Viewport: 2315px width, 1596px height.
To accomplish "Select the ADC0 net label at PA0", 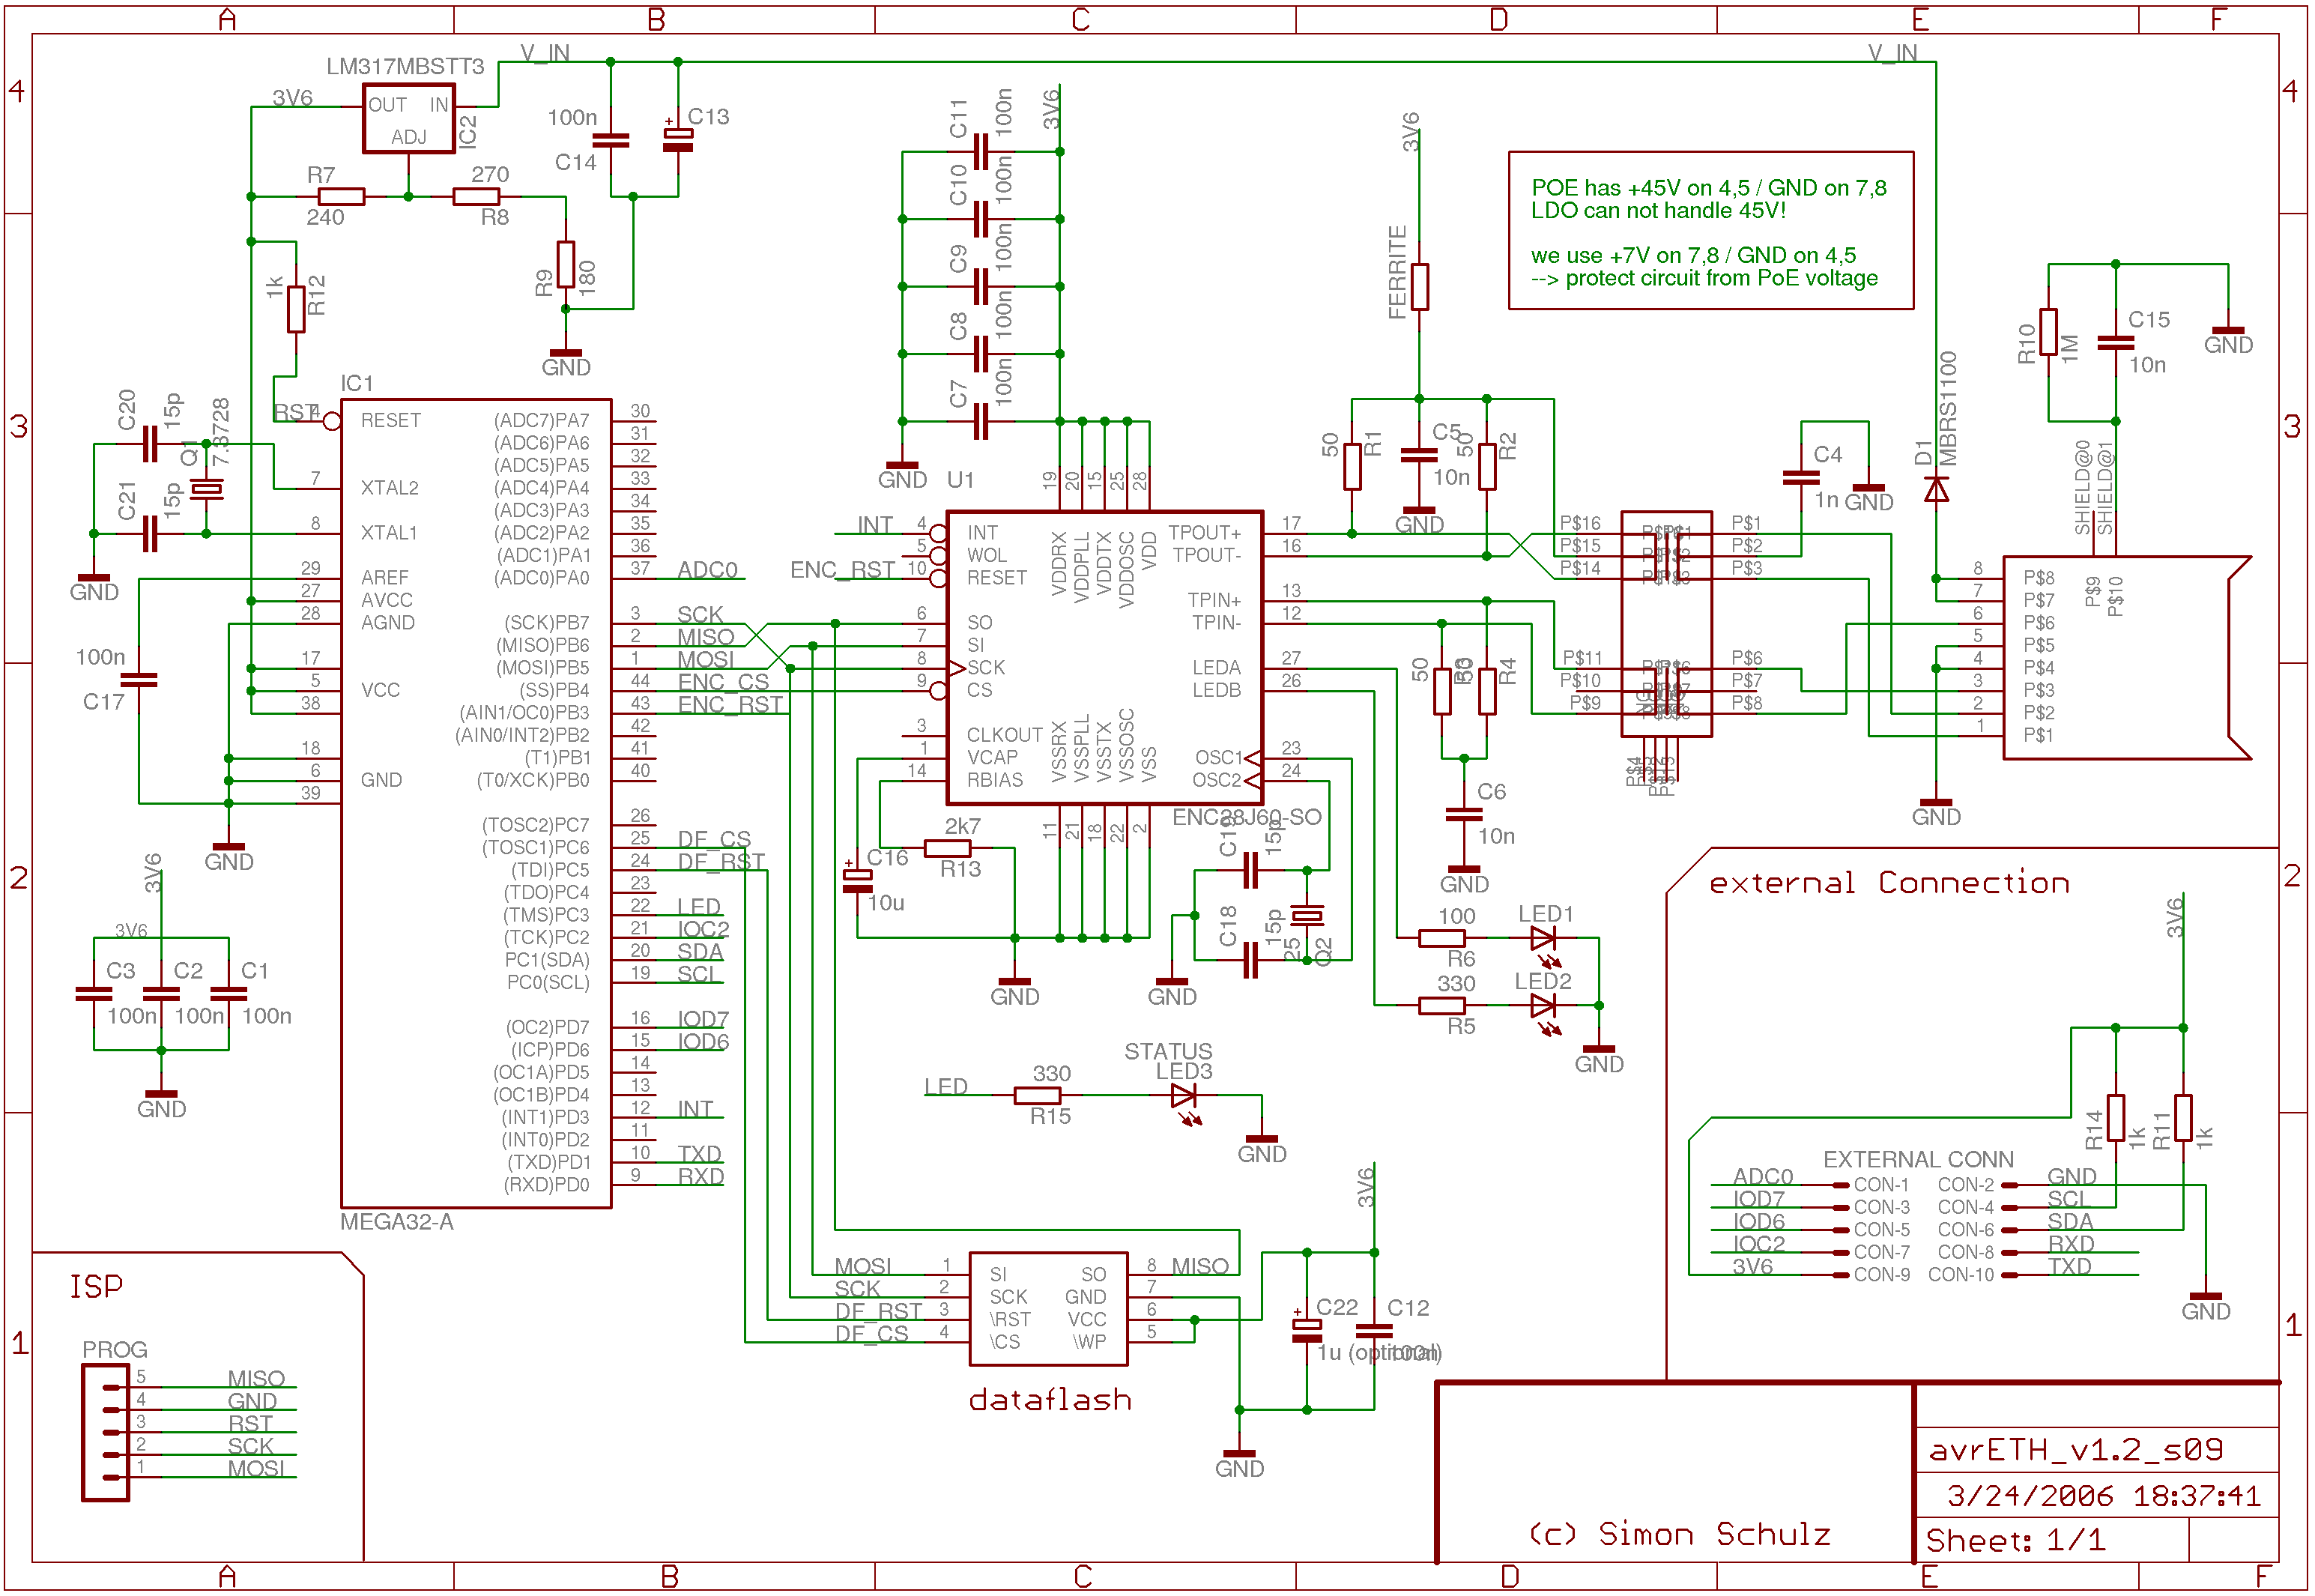I will coord(708,570).
